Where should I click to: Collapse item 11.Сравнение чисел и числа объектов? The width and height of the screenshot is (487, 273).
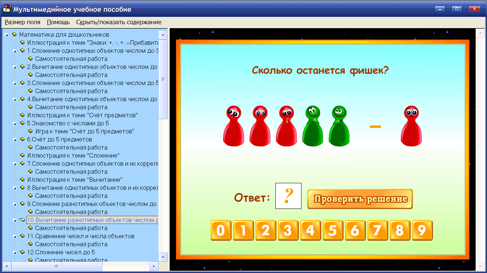pyautogui.click(x=14, y=236)
